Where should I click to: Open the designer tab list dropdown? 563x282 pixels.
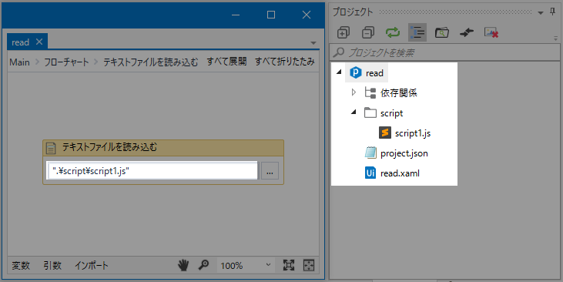click(x=313, y=42)
